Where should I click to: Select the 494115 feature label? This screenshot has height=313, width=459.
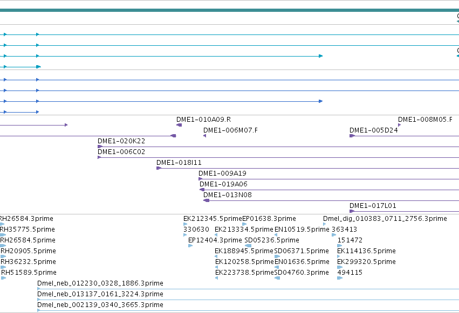350,273
